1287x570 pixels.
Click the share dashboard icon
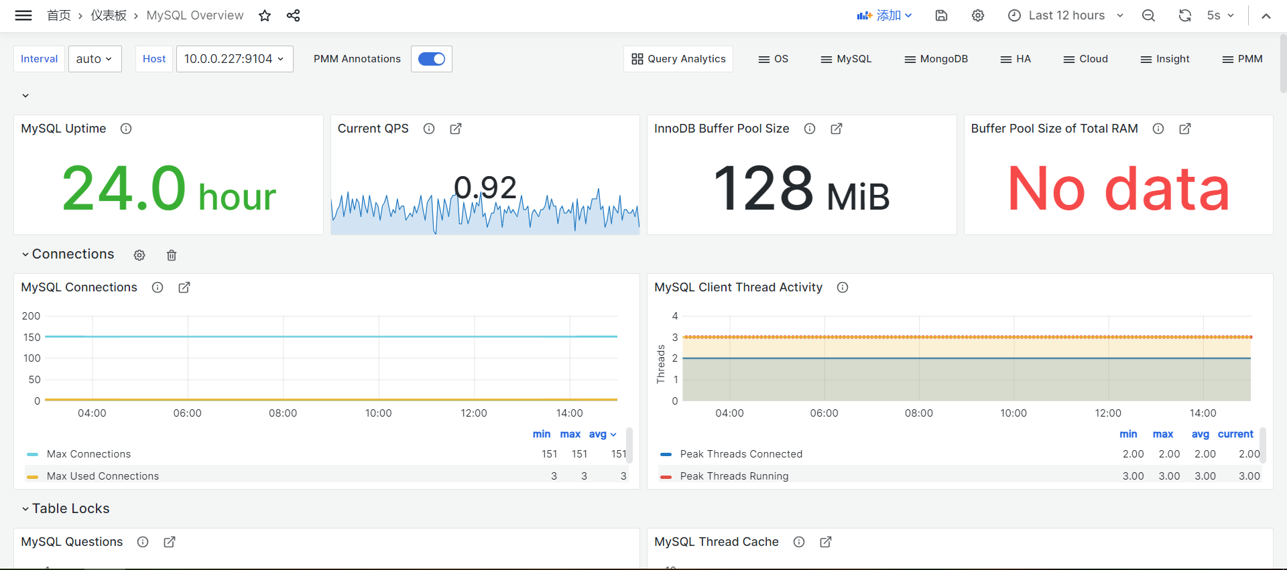coord(293,15)
